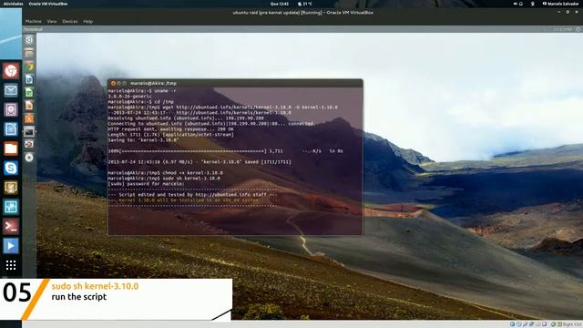Open Chrome in the guest Unity launcher
This screenshot has height=328, width=583.
coord(29,67)
